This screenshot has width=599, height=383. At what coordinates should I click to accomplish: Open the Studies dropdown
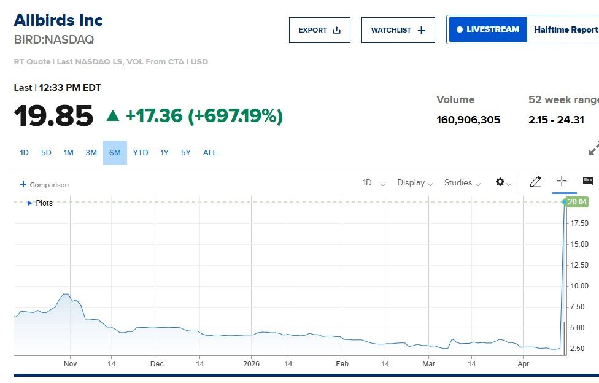coord(462,183)
